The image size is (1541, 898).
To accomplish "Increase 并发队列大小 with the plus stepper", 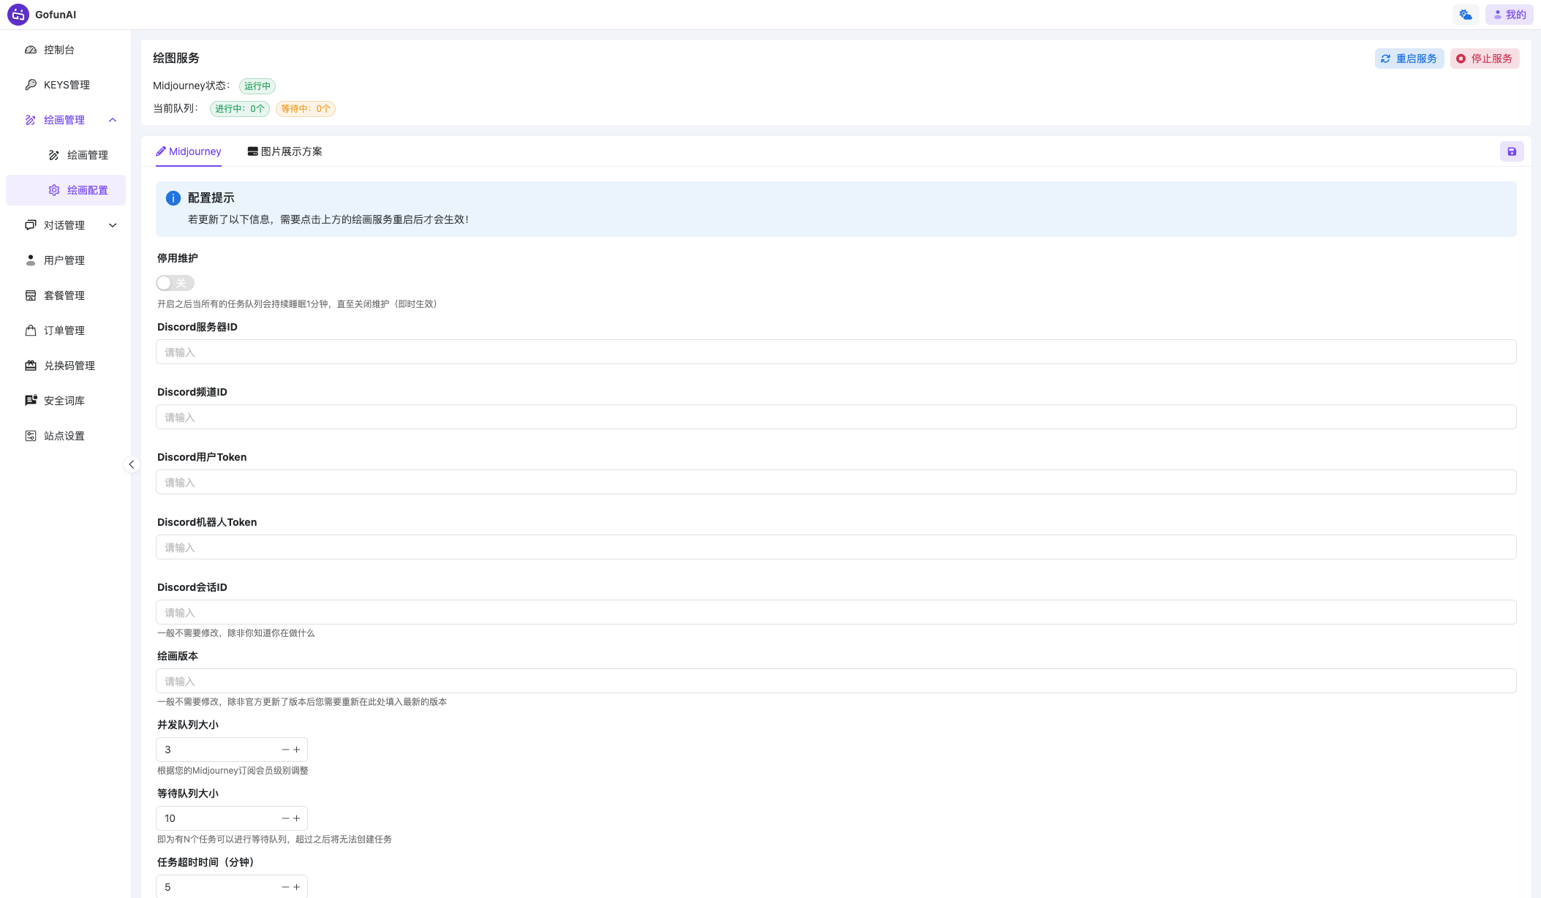I will point(297,750).
